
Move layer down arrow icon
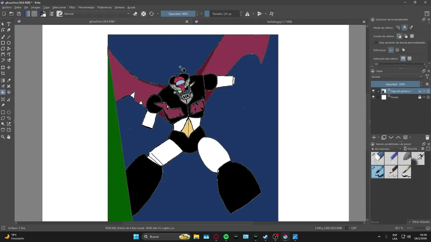(391, 137)
